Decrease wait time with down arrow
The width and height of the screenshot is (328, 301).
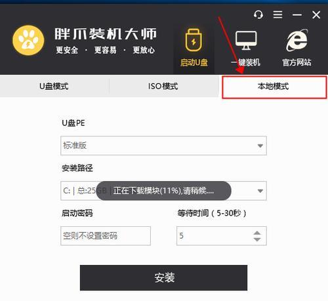click(257, 239)
